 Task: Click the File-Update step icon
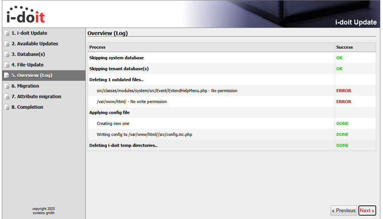[x=7, y=65]
